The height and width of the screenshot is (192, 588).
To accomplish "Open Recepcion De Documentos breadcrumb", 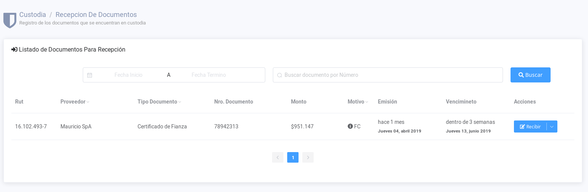I will [x=96, y=15].
